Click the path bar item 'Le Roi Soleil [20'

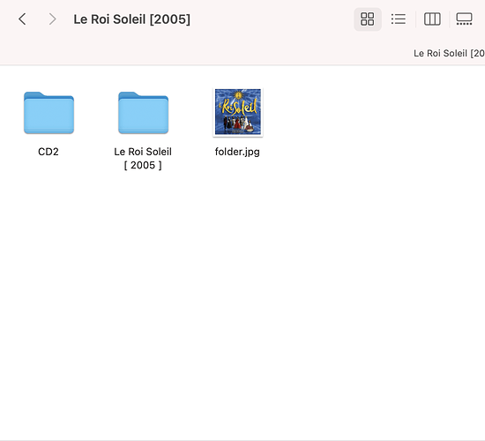[449, 53]
